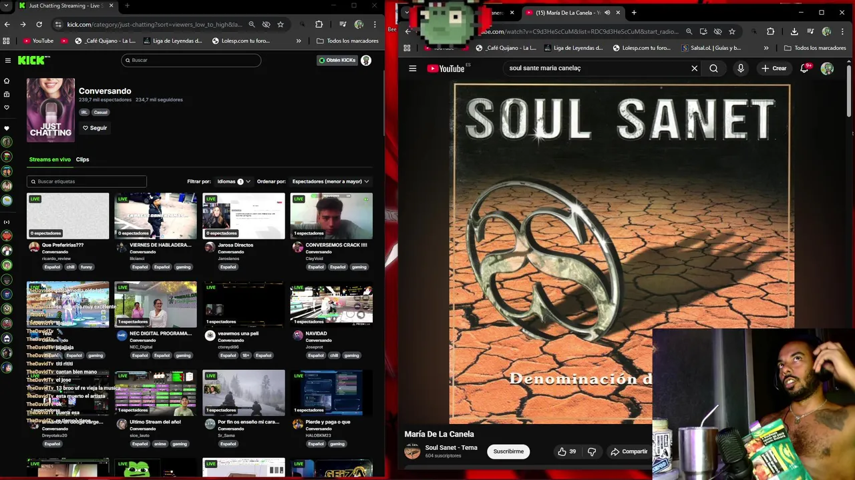Viewport: 855px width, 480px height.
Task: Click Soul Sanet album cover video
Action: 622,253
